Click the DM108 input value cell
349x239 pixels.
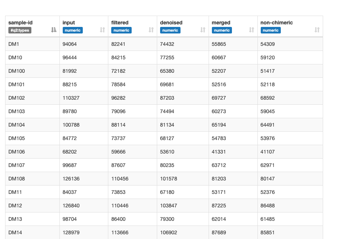pos(71,179)
